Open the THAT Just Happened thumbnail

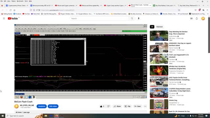click(159, 59)
